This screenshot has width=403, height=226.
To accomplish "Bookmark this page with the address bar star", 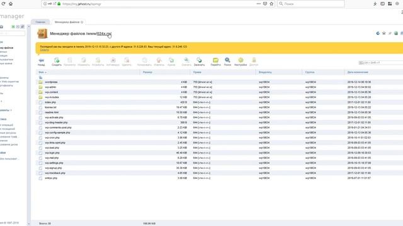I will pyautogui.click(x=271, y=4).
